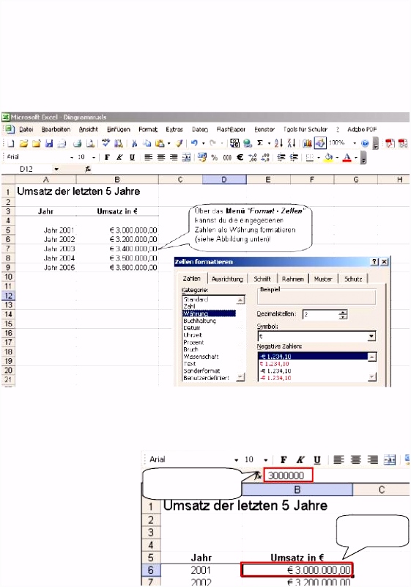Click the Dezimalstellen input field
The height and width of the screenshot is (587, 411).
[x=321, y=315]
